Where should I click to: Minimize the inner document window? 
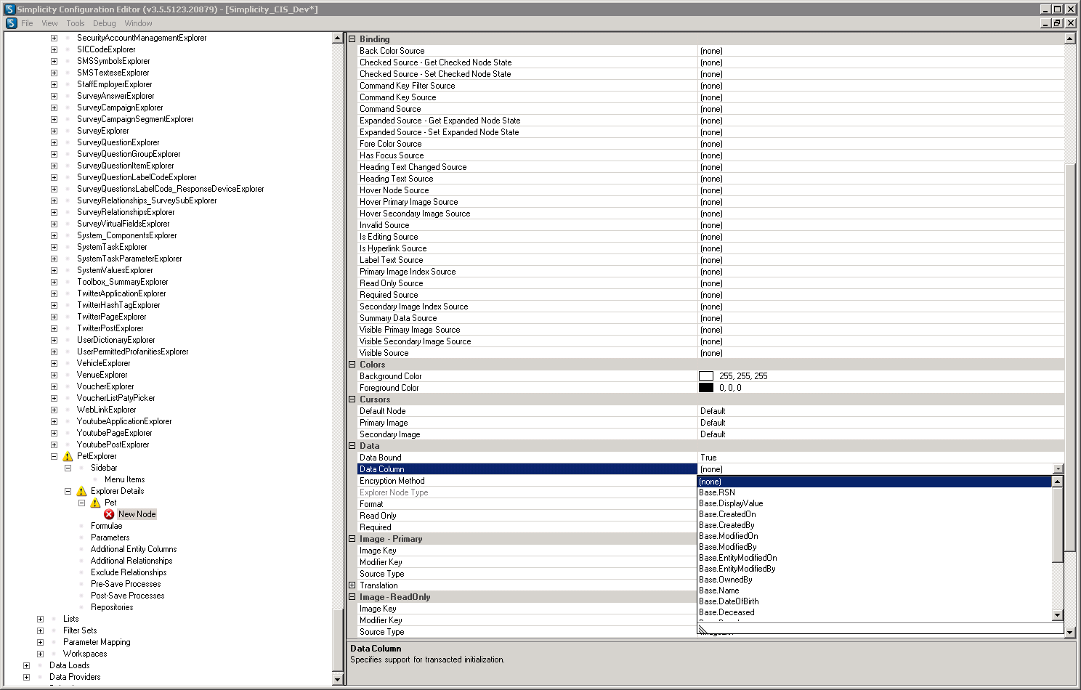pyautogui.click(x=1046, y=23)
